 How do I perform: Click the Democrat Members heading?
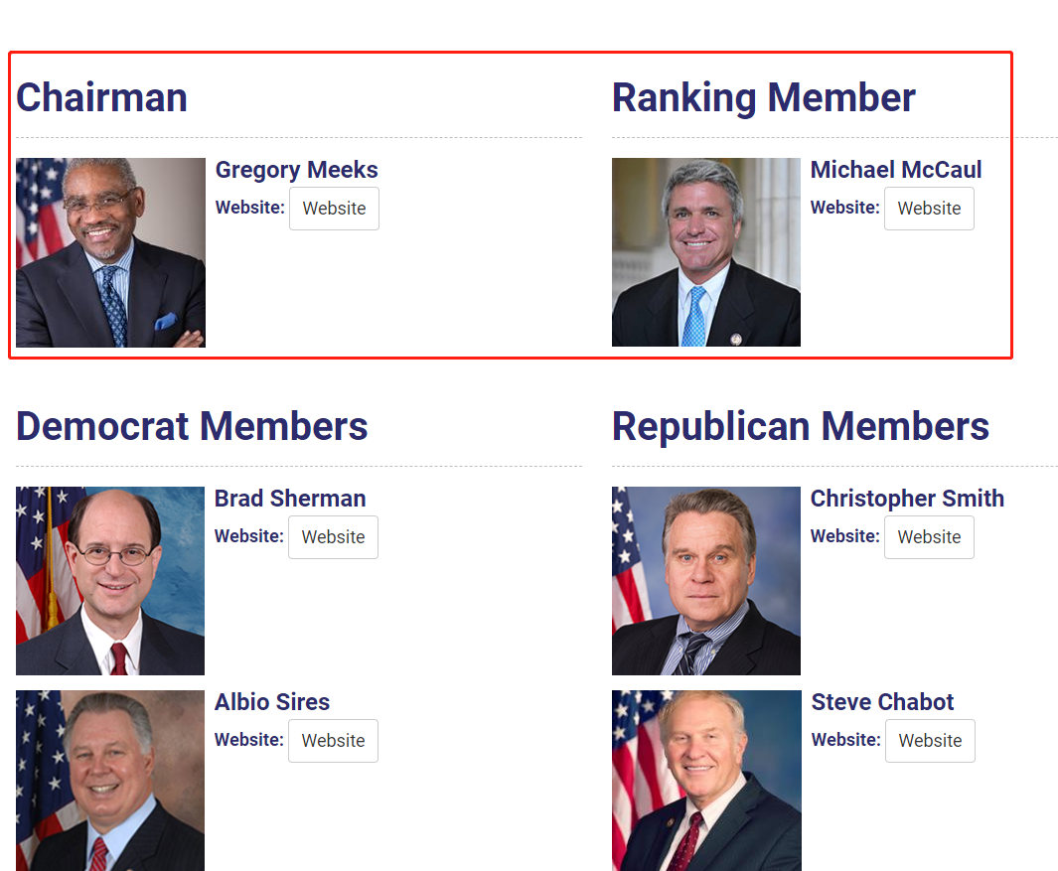point(192,427)
